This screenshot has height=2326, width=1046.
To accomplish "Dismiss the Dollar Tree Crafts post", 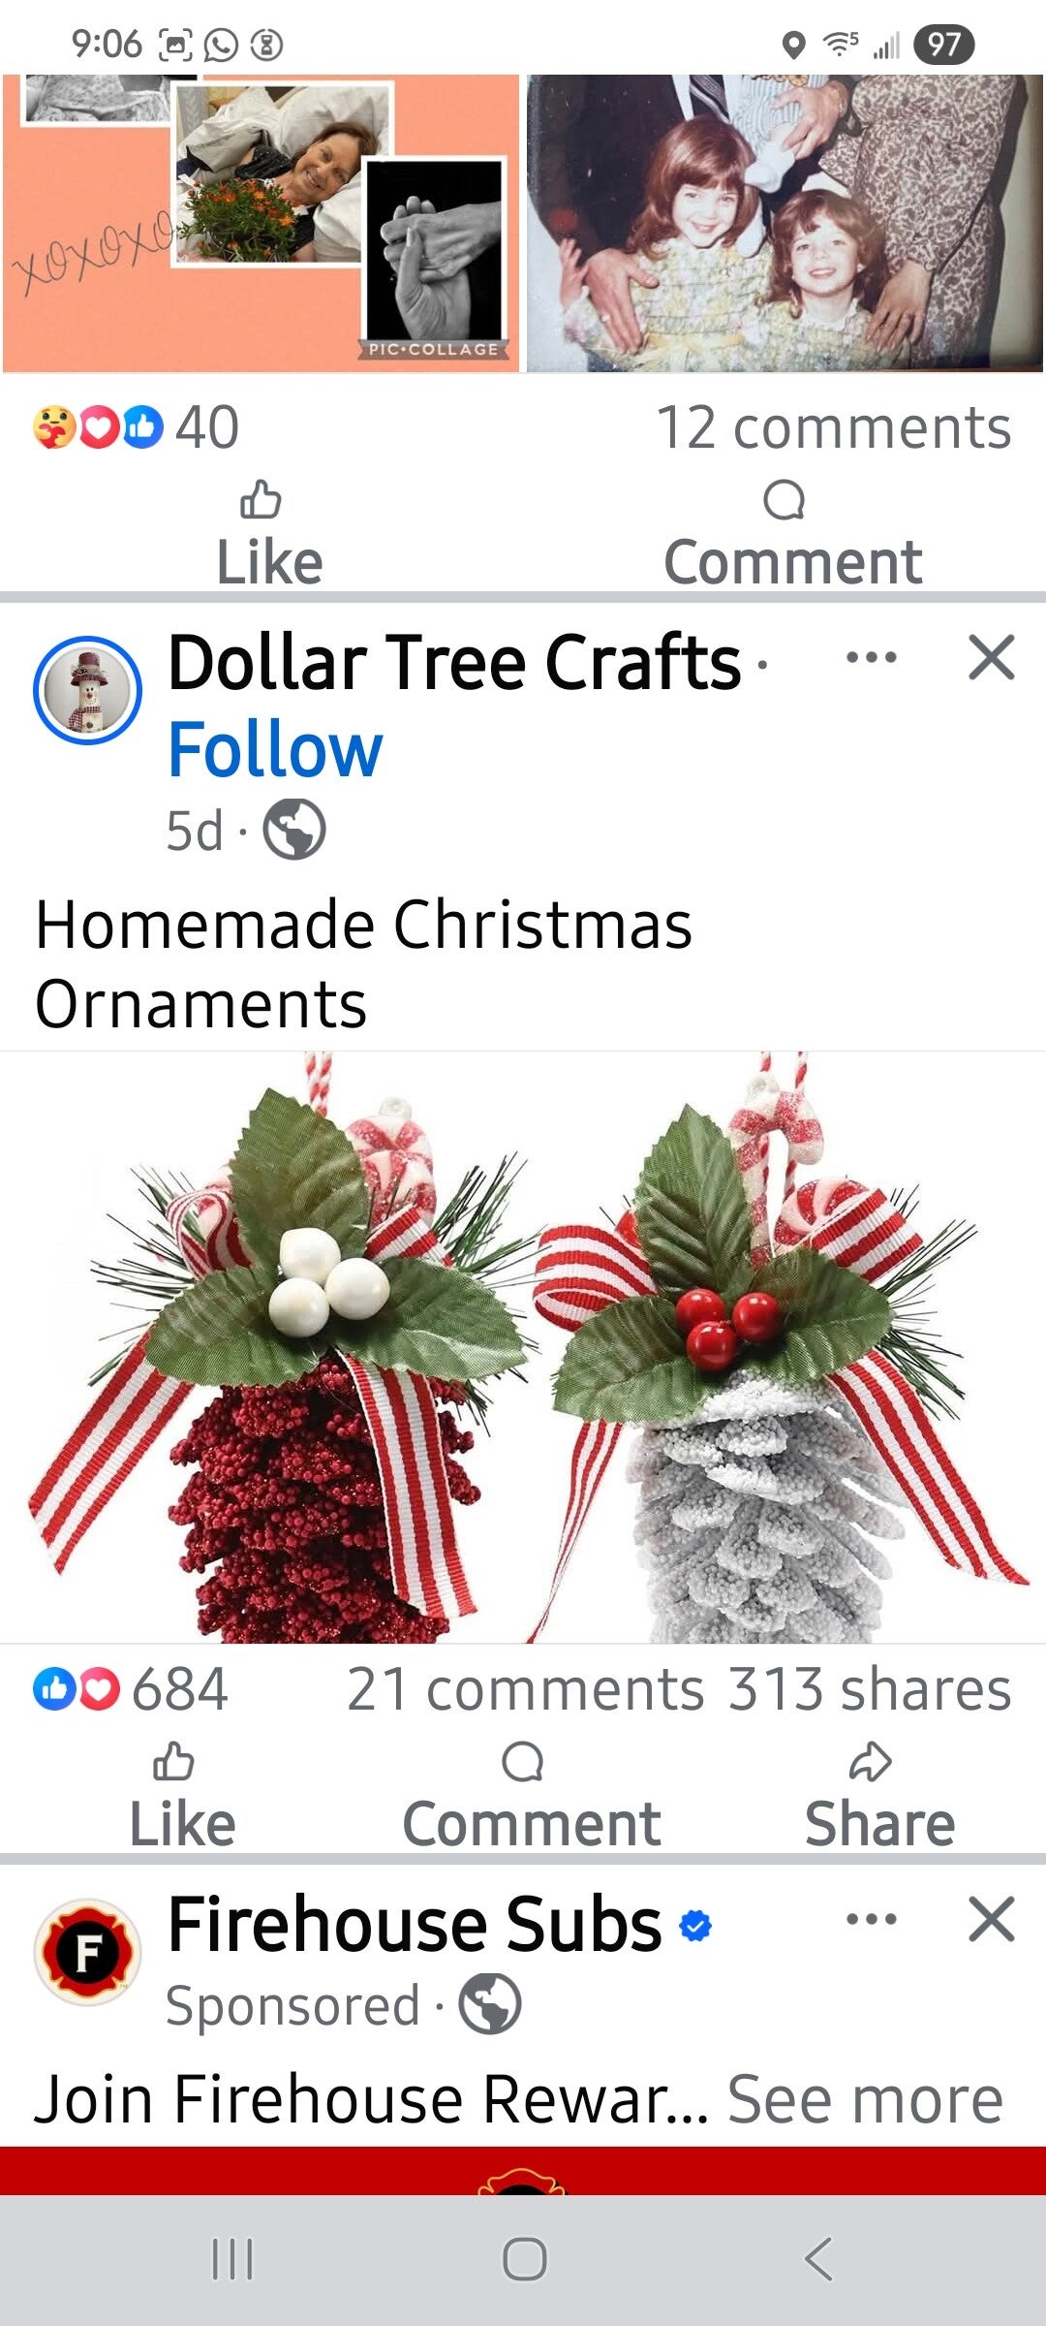I will [991, 658].
